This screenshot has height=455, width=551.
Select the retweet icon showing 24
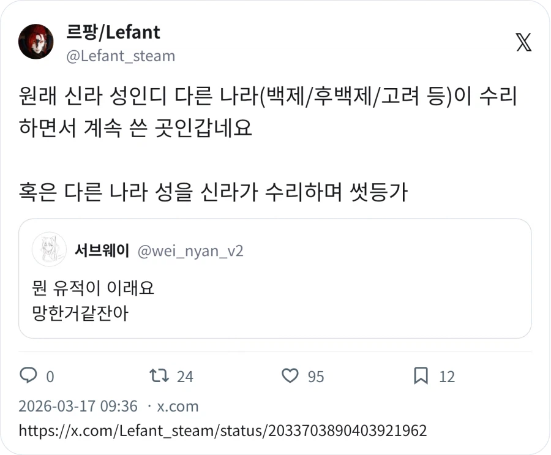pos(160,377)
